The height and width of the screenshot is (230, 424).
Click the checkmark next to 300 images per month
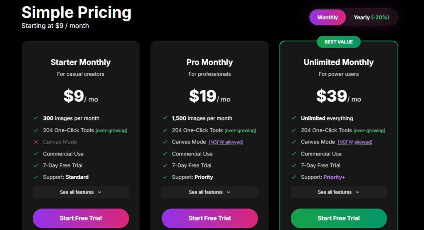tap(36, 118)
